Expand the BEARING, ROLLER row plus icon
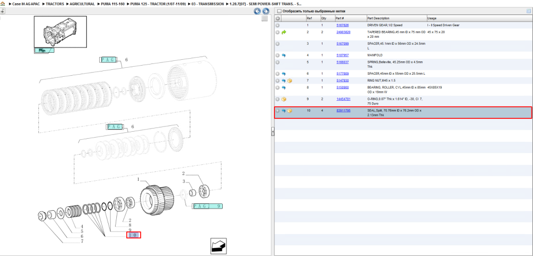 (278, 87)
